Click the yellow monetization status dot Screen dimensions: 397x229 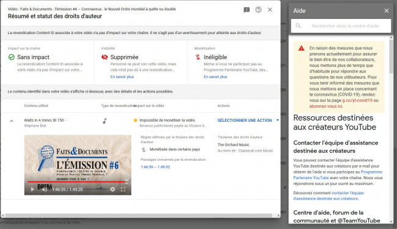135,121
